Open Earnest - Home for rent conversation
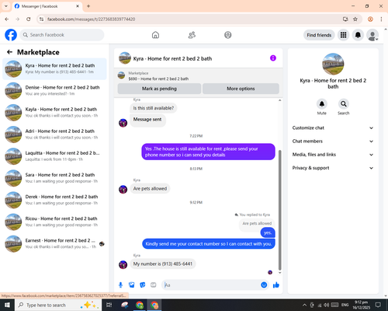The width and height of the screenshot is (388, 311). click(54, 243)
